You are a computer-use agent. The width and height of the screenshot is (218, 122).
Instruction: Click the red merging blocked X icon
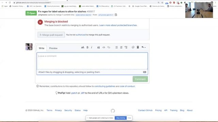tap(40, 22)
